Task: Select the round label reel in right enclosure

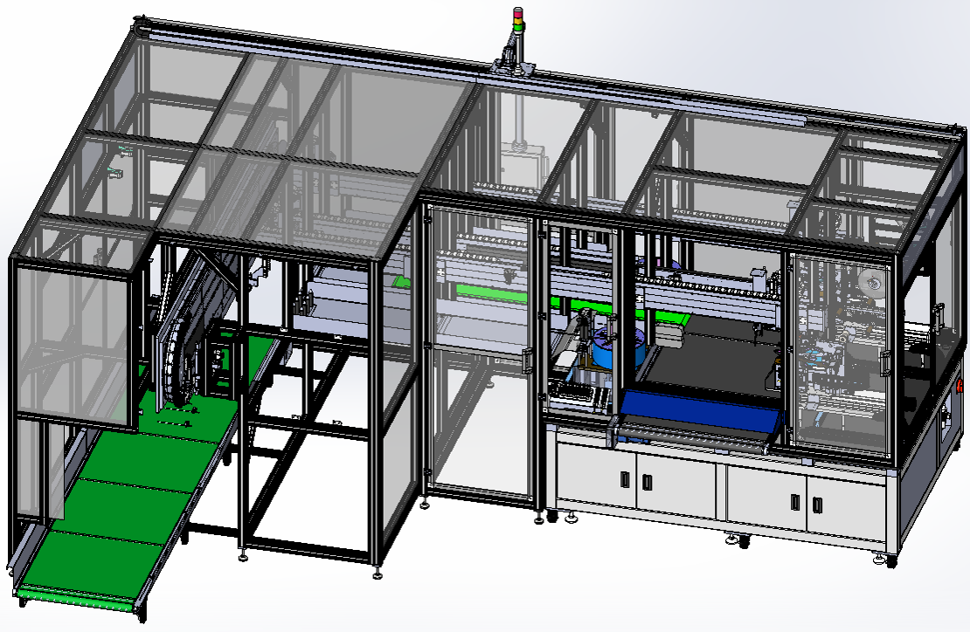Action: point(870,284)
